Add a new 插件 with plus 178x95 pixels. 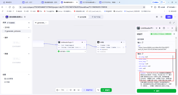click(29, 38)
